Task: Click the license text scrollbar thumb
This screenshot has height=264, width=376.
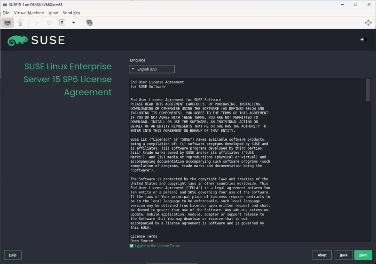Action: tap(368, 90)
